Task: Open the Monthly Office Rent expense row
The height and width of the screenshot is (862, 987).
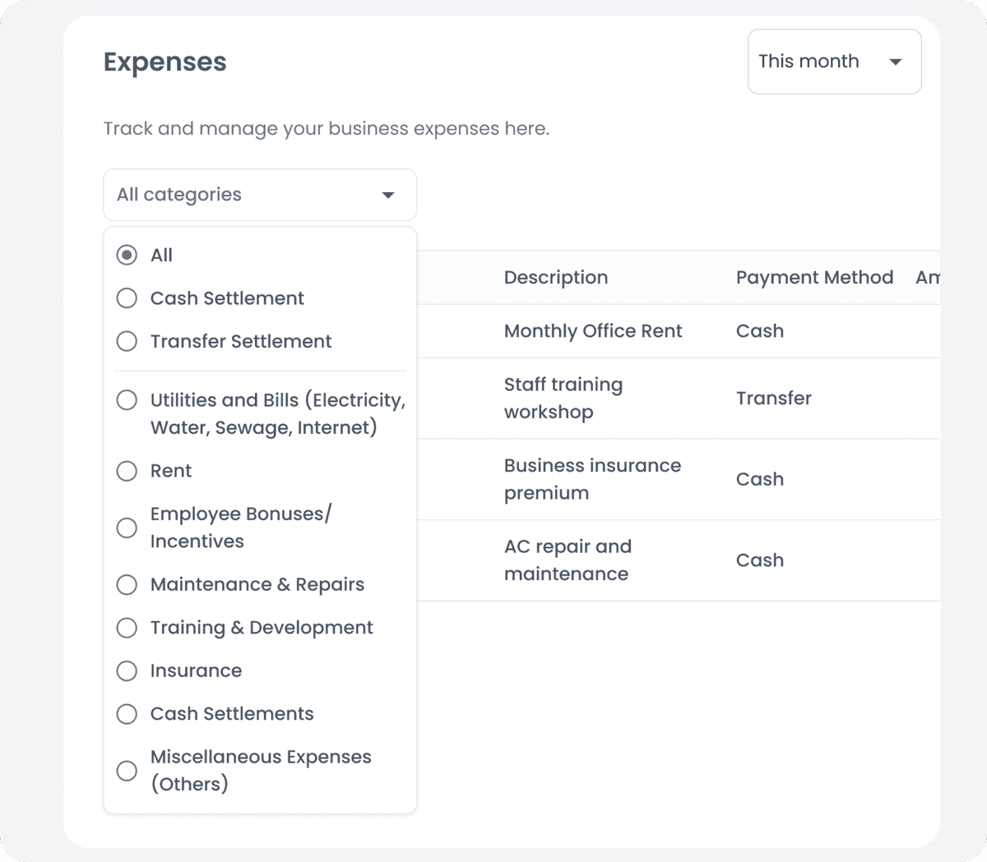Action: tap(593, 331)
